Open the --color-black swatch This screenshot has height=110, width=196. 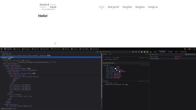[115, 67]
